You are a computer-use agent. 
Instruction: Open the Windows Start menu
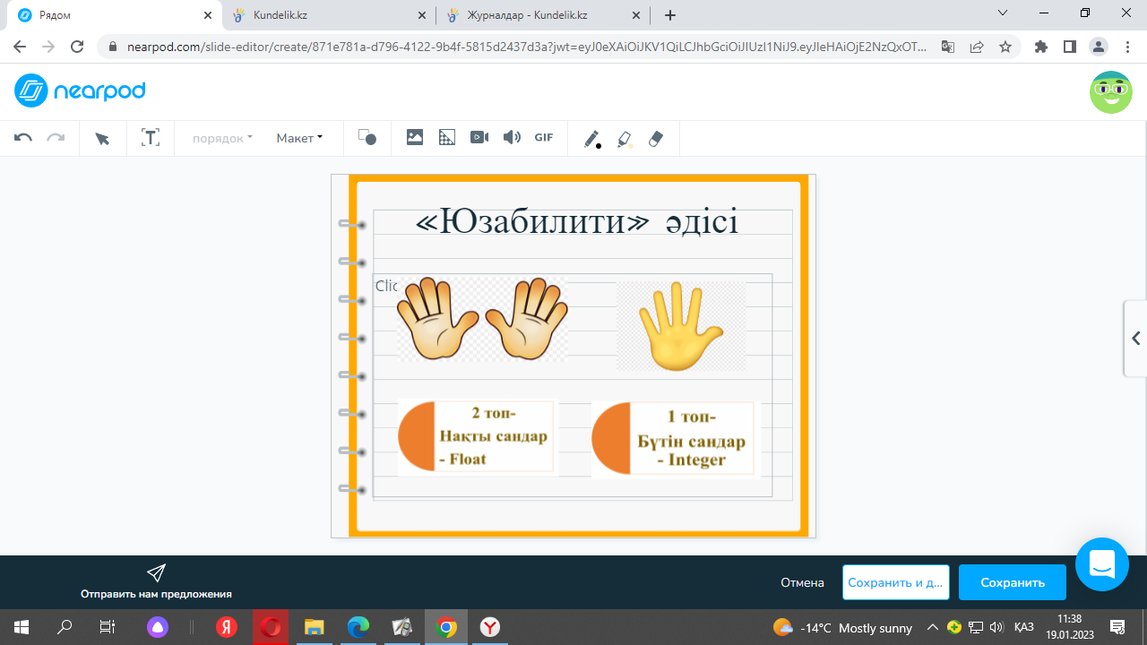(x=22, y=627)
